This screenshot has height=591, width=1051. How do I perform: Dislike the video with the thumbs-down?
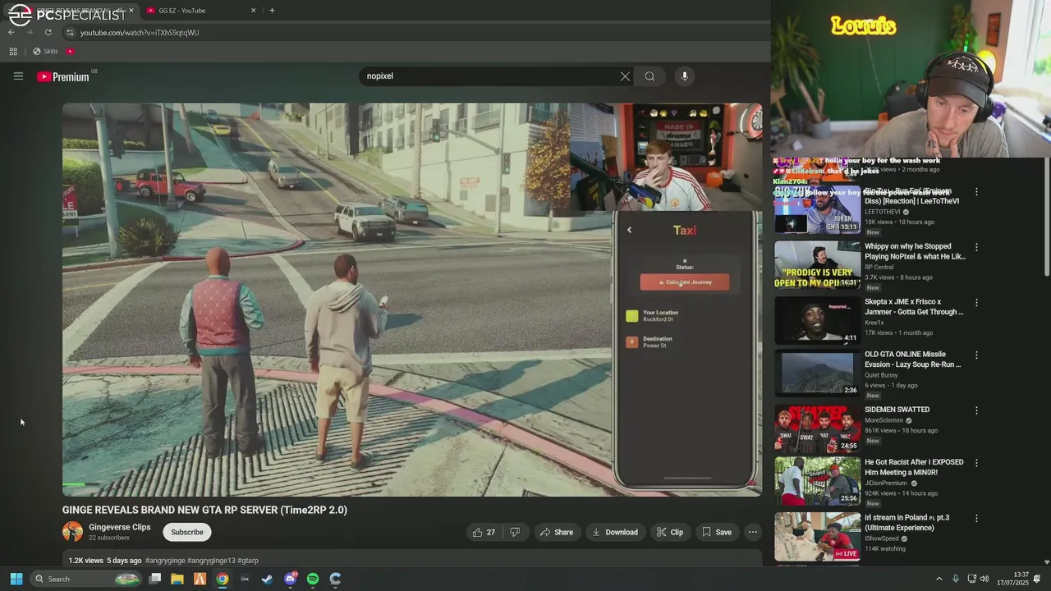pos(515,532)
